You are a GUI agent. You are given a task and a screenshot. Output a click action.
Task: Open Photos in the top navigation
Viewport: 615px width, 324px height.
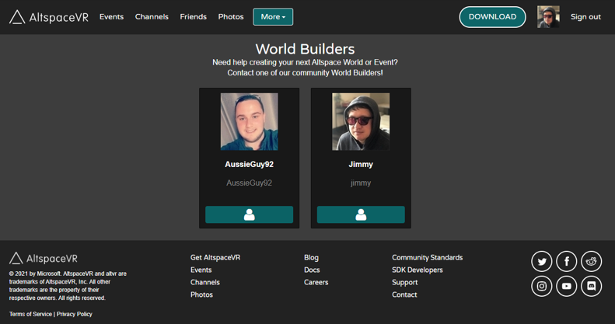(231, 17)
